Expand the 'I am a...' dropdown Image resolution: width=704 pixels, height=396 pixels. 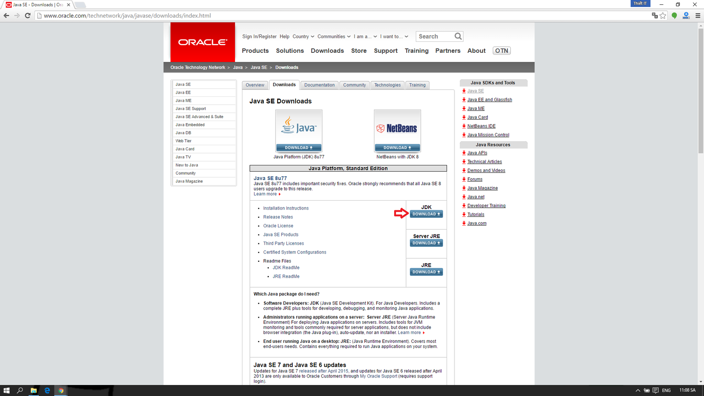tap(365, 37)
